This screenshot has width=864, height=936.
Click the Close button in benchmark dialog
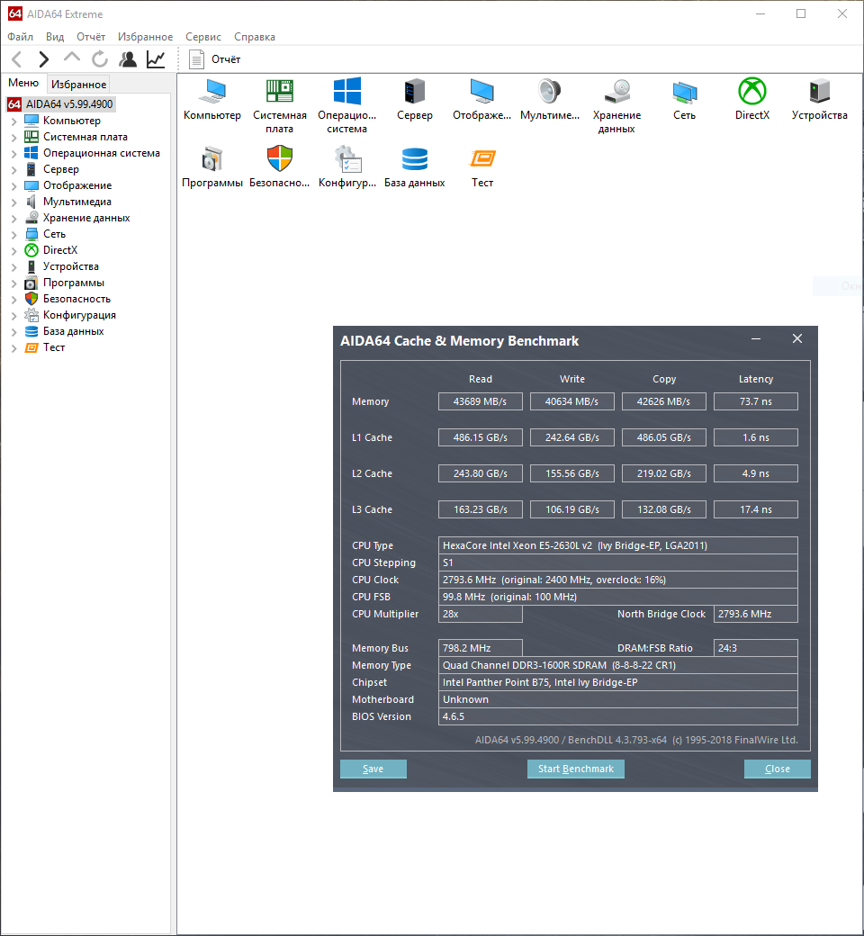[x=778, y=769]
